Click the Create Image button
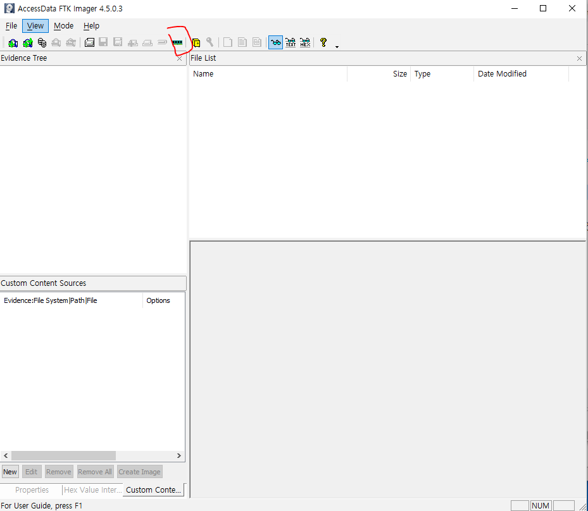 (139, 472)
